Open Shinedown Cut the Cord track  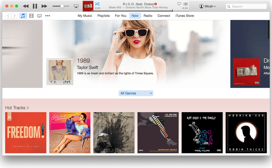tap(114, 133)
